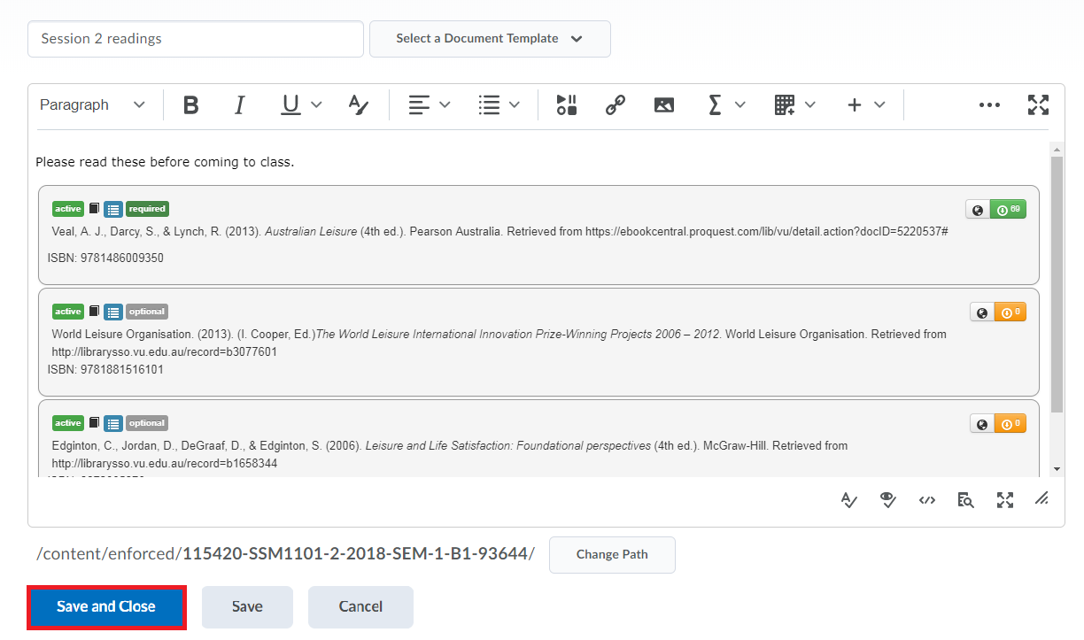Click the librarysso b1658344 URL text
The image size is (1084, 640).
(x=165, y=464)
